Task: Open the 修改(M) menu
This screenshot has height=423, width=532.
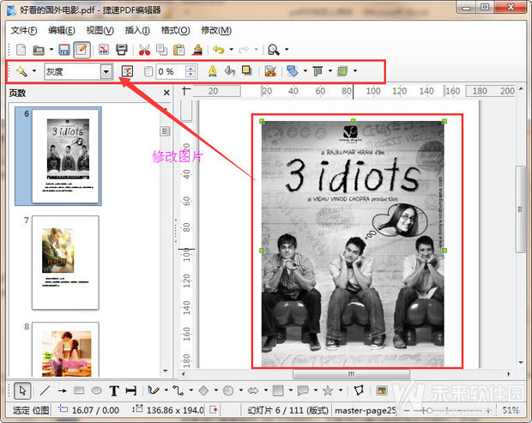Action: pyautogui.click(x=216, y=31)
